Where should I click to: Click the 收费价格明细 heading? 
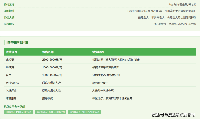point(17,42)
